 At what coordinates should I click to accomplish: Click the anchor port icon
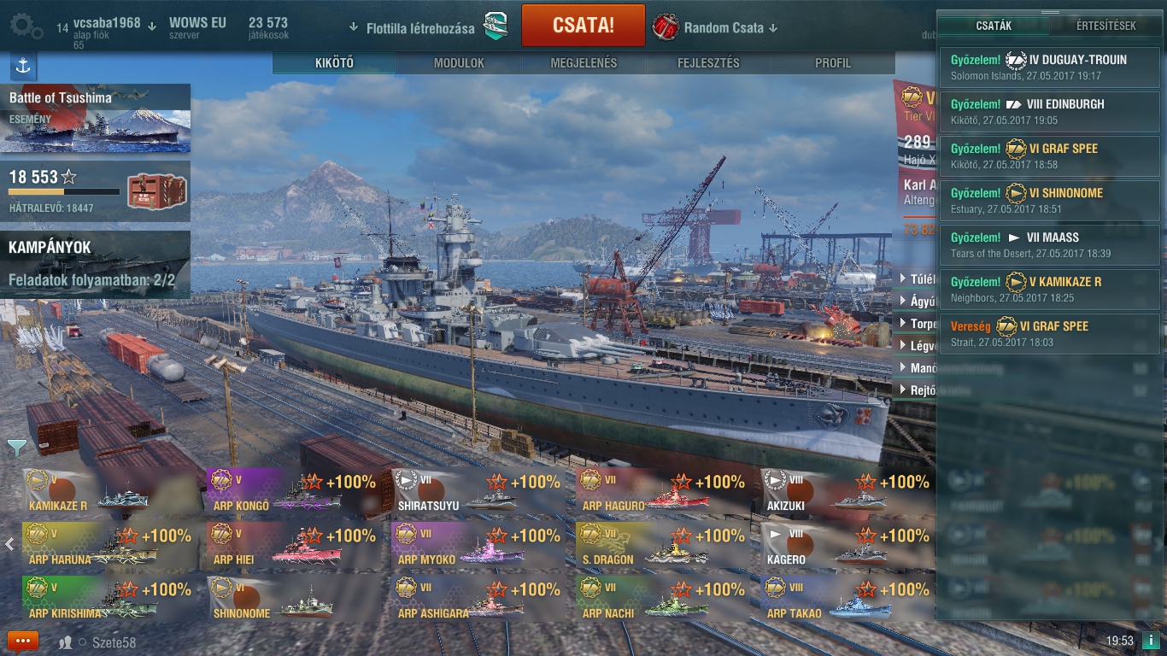tap(23, 66)
